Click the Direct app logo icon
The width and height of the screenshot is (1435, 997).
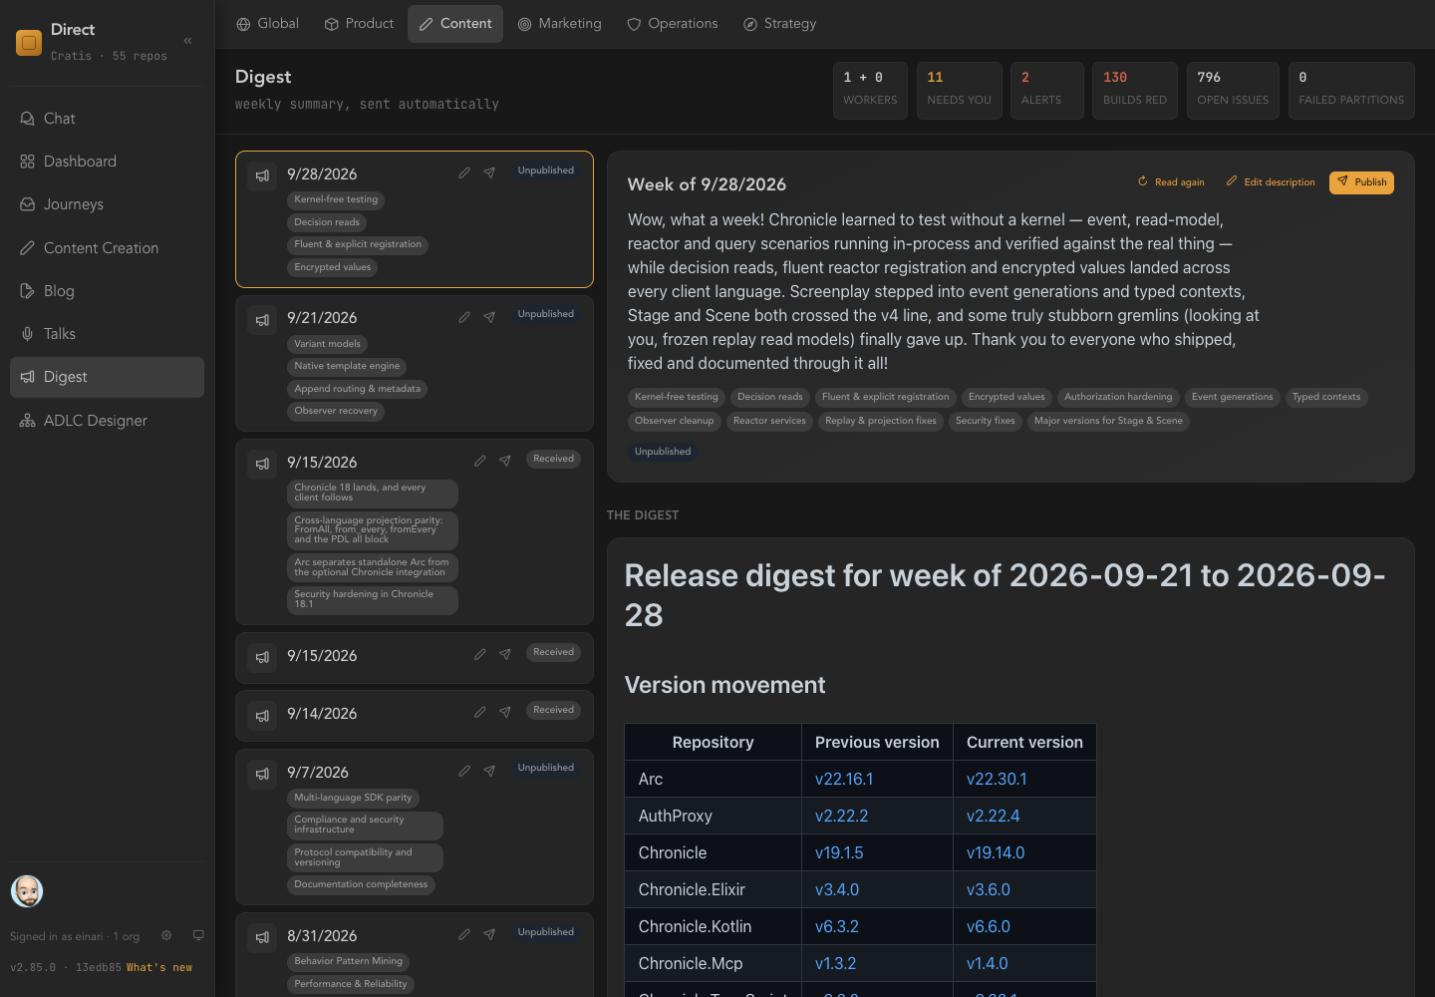[x=29, y=43]
